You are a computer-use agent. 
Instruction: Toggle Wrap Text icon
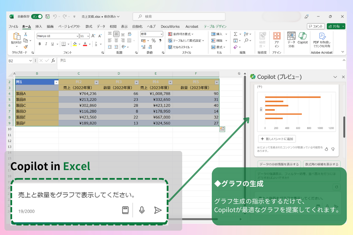coord(130,34)
